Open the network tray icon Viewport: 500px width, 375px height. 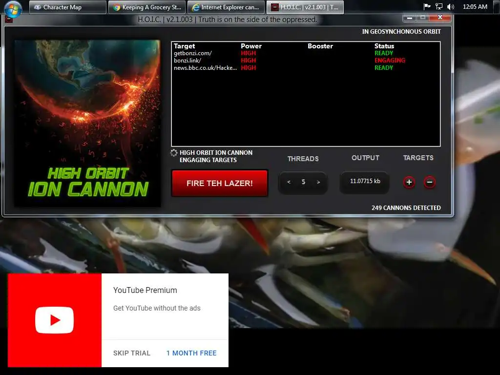click(439, 7)
